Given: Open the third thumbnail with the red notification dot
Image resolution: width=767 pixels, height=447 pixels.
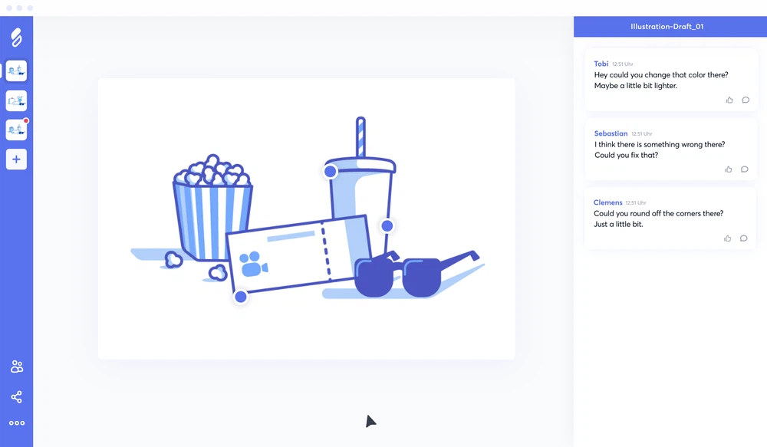Looking at the screenshot, I should click(x=16, y=130).
